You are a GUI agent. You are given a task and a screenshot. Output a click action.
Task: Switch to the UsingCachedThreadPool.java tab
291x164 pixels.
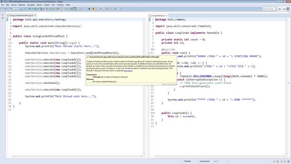coord(21,15)
